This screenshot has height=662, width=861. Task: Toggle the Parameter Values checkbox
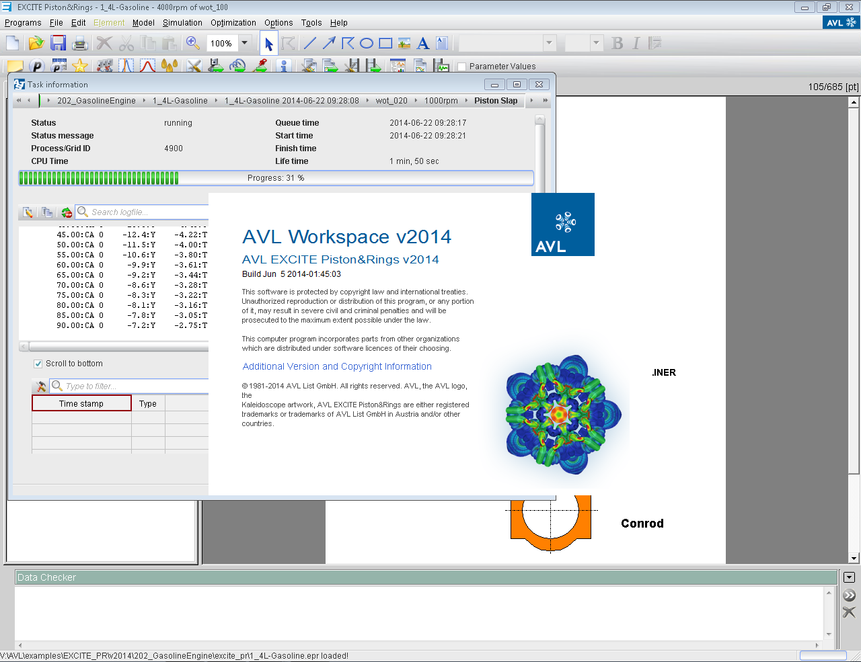click(462, 67)
